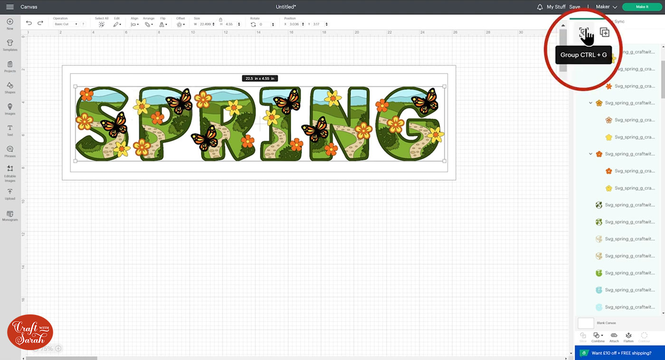The width and height of the screenshot is (665, 360).
Task: Open My Stuff
Action: point(556,7)
